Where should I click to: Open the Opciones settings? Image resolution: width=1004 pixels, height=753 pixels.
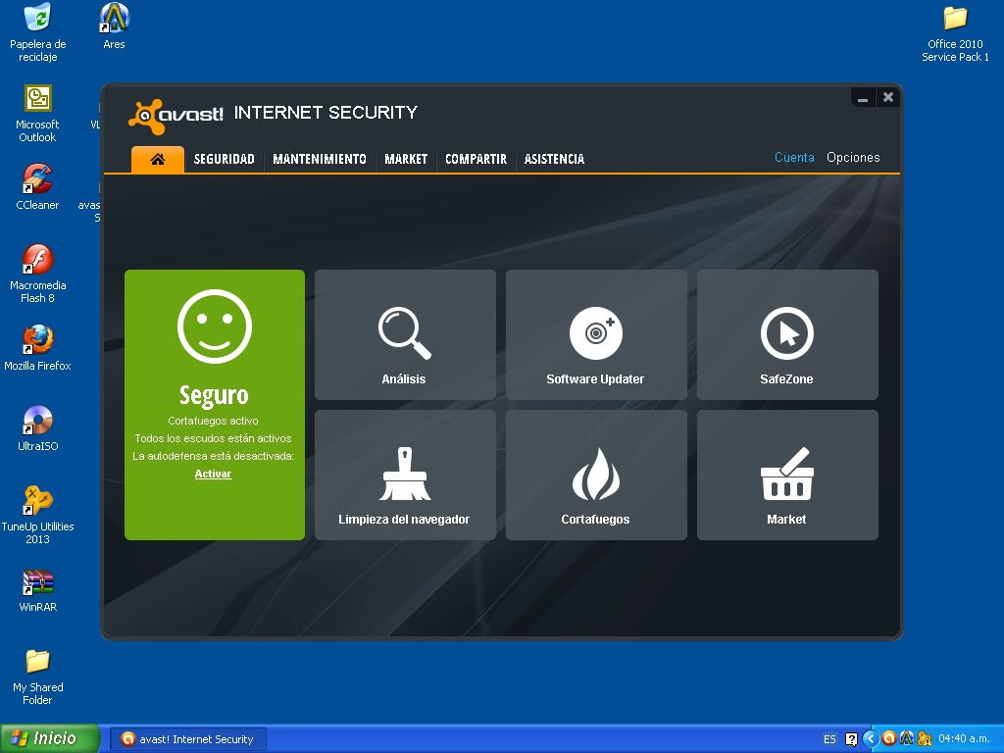coord(853,157)
